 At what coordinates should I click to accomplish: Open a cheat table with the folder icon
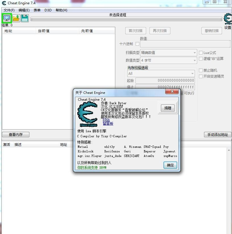(16, 18)
